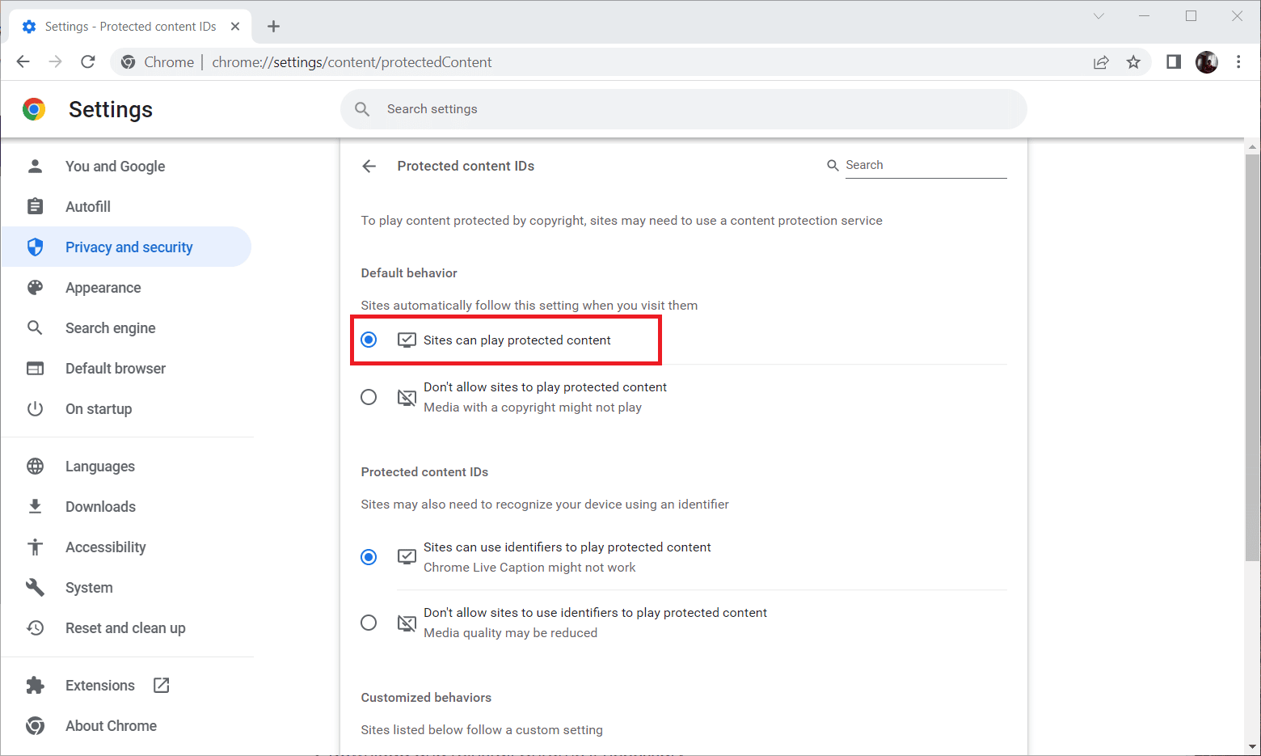Open Chrome's three-dot menu
Image resolution: width=1261 pixels, height=756 pixels.
(1238, 62)
